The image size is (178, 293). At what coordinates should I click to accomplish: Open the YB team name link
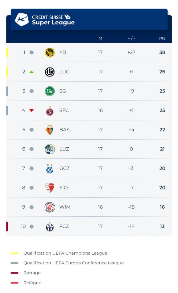pyautogui.click(x=63, y=52)
